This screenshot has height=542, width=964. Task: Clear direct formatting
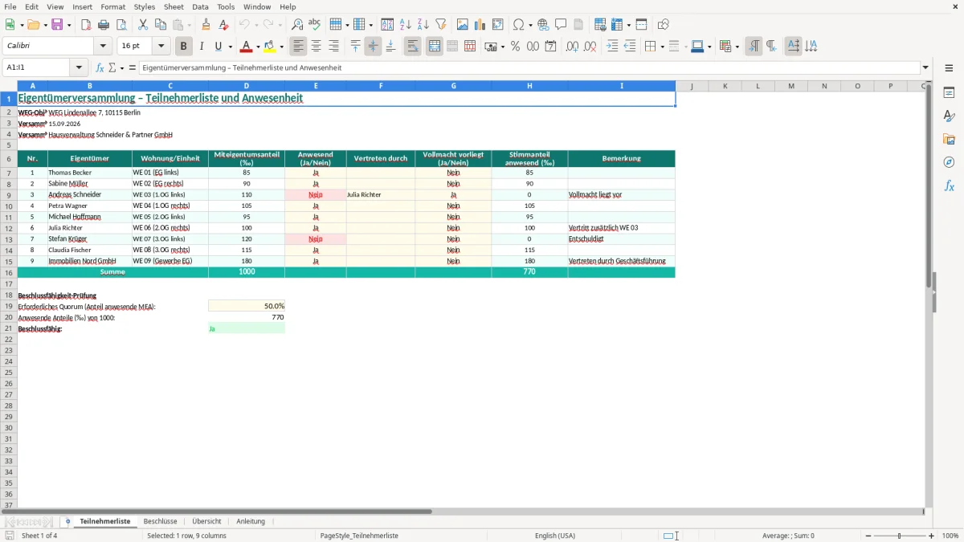click(x=224, y=25)
